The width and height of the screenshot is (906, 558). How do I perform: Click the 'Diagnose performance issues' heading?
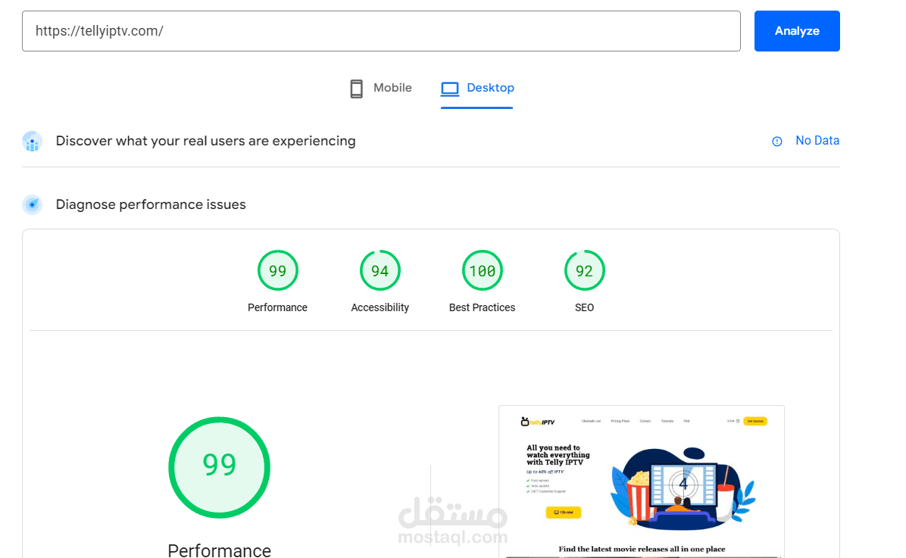click(151, 204)
